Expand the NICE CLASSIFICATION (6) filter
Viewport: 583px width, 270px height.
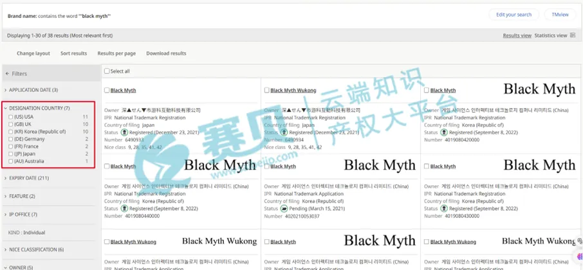34,249
